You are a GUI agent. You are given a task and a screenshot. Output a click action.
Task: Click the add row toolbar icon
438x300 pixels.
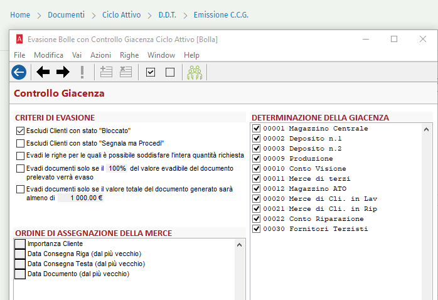106,72
